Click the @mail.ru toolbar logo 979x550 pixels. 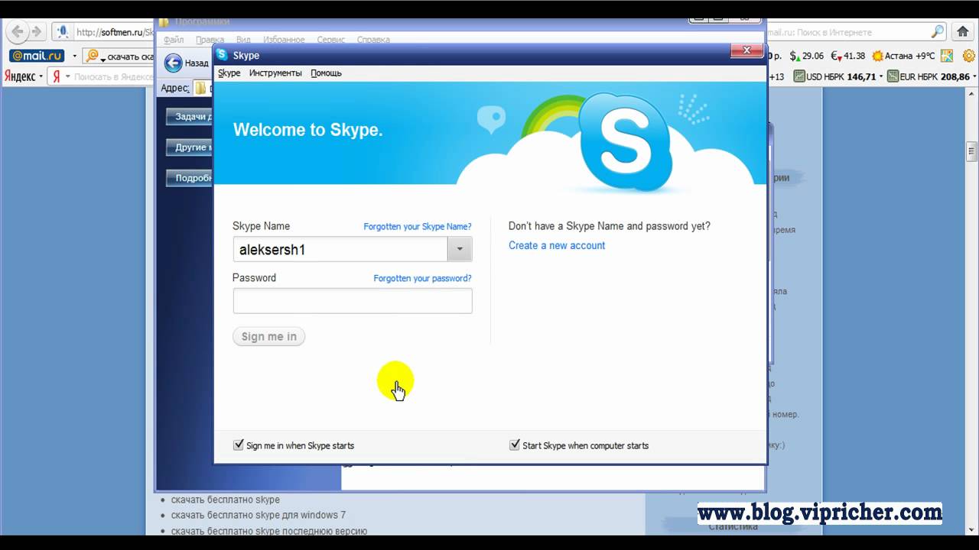pyautogui.click(x=37, y=56)
